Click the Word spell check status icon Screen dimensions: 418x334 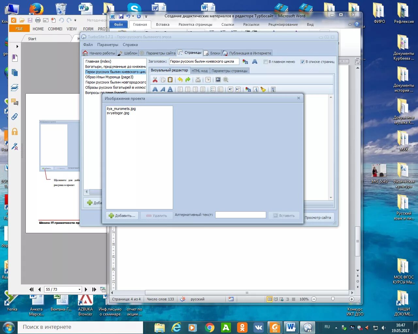(183, 299)
